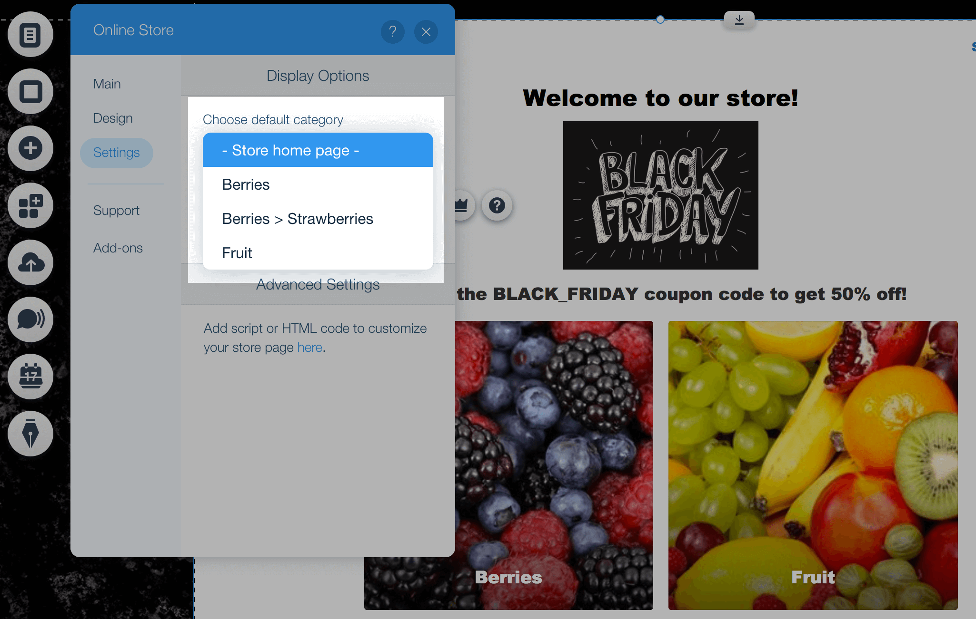Switch to the Main tab
The width and height of the screenshot is (976, 619).
(x=107, y=84)
